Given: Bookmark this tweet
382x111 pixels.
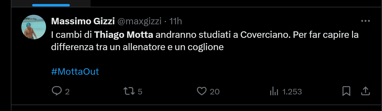Looking at the screenshot, I should 346,91.
